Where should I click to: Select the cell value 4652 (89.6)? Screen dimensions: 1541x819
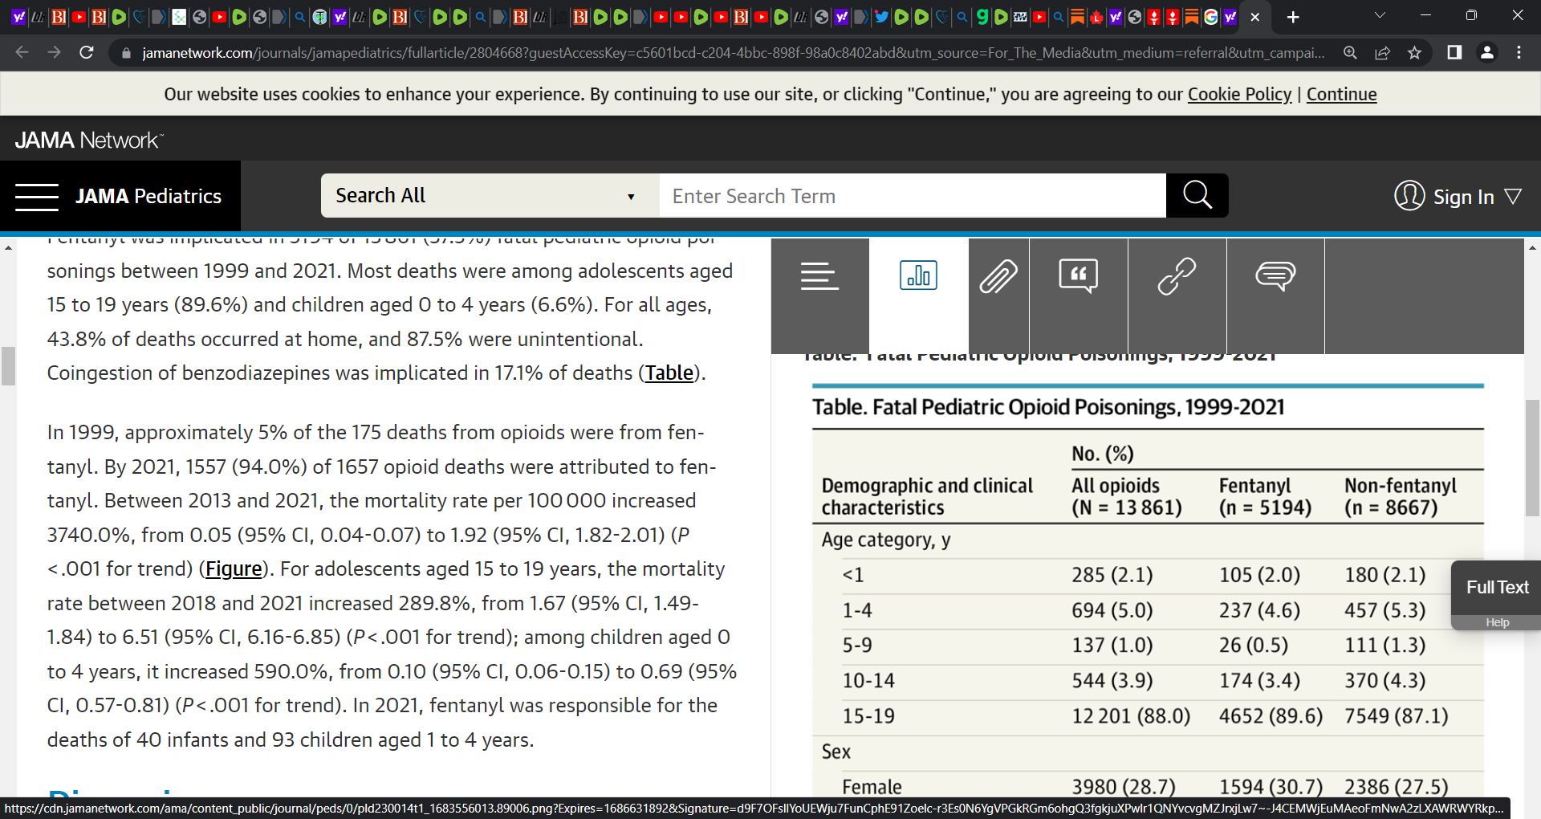(1271, 716)
